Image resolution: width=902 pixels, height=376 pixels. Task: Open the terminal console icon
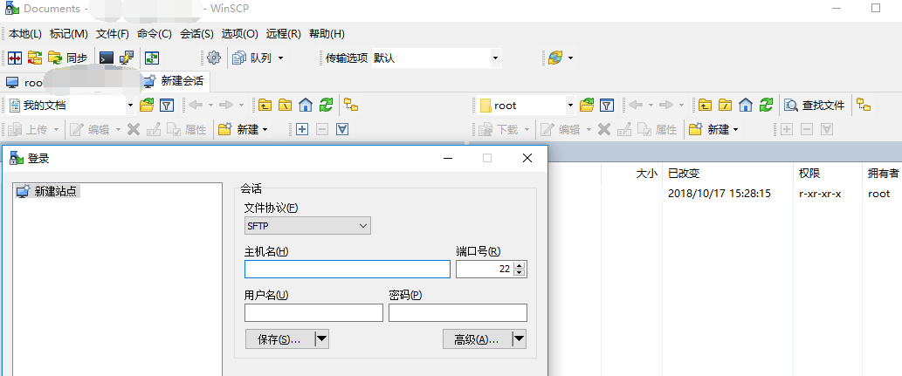click(x=107, y=58)
